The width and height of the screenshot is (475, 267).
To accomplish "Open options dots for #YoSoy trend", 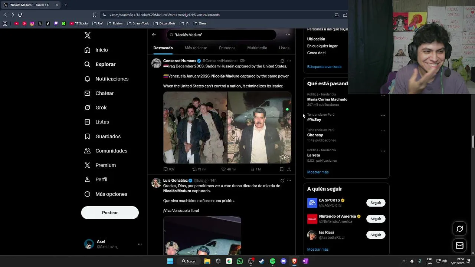I will point(383,115).
